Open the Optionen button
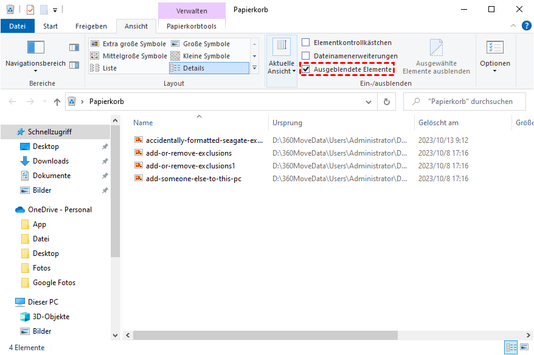 pyautogui.click(x=495, y=57)
